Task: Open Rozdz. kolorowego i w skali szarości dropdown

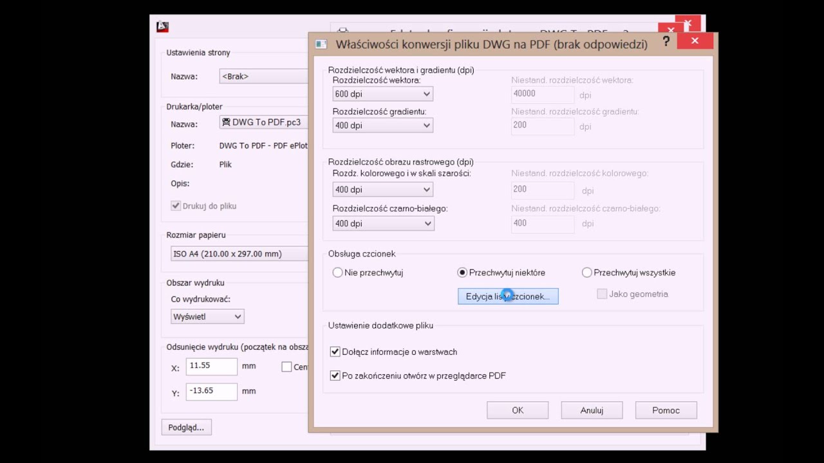Action: pos(382,190)
